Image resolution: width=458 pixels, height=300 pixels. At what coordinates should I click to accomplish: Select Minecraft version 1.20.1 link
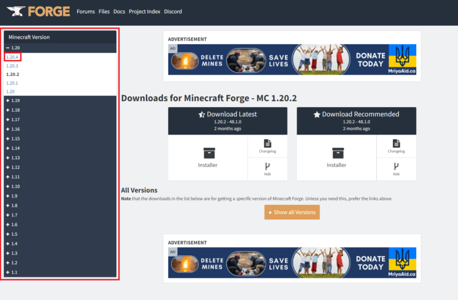[12, 83]
